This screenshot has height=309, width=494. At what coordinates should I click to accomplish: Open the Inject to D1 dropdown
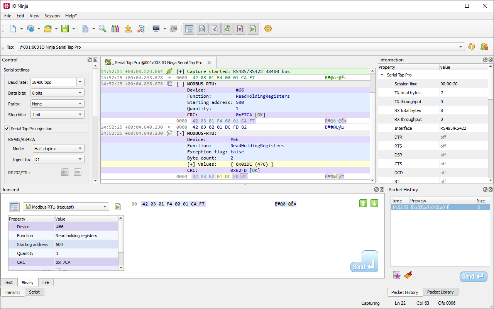coord(58,159)
